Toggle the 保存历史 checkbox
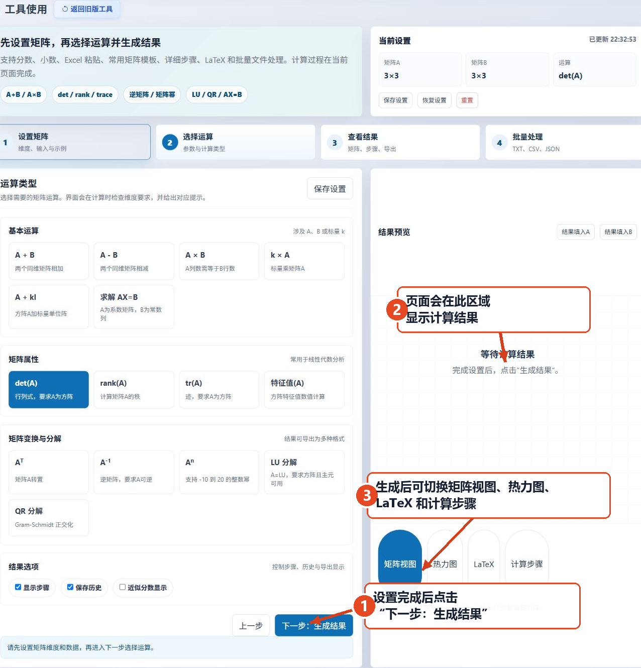641x668 pixels. (x=70, y=587)
